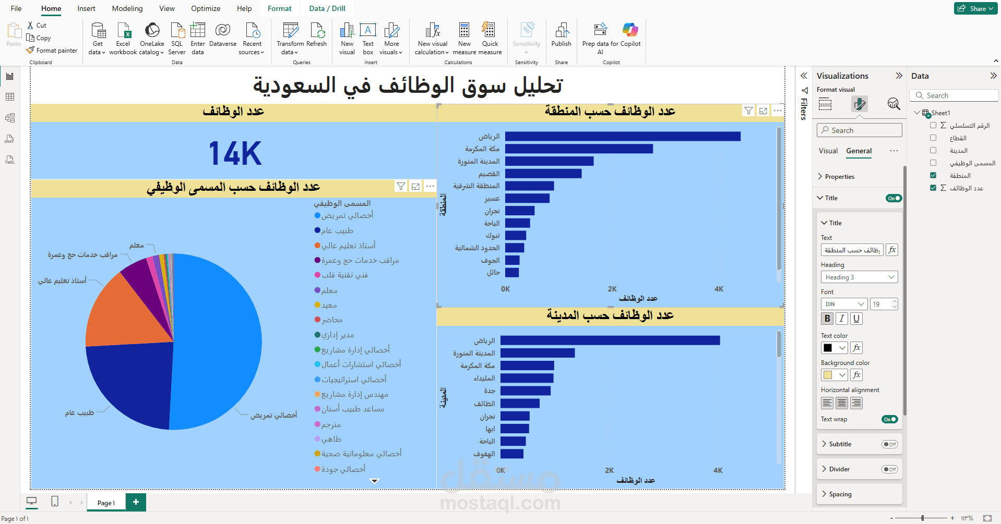Screen dimensions: 1001x524
Task: Add a new report page
Action: pyautogui.click(x=136, y=502)
